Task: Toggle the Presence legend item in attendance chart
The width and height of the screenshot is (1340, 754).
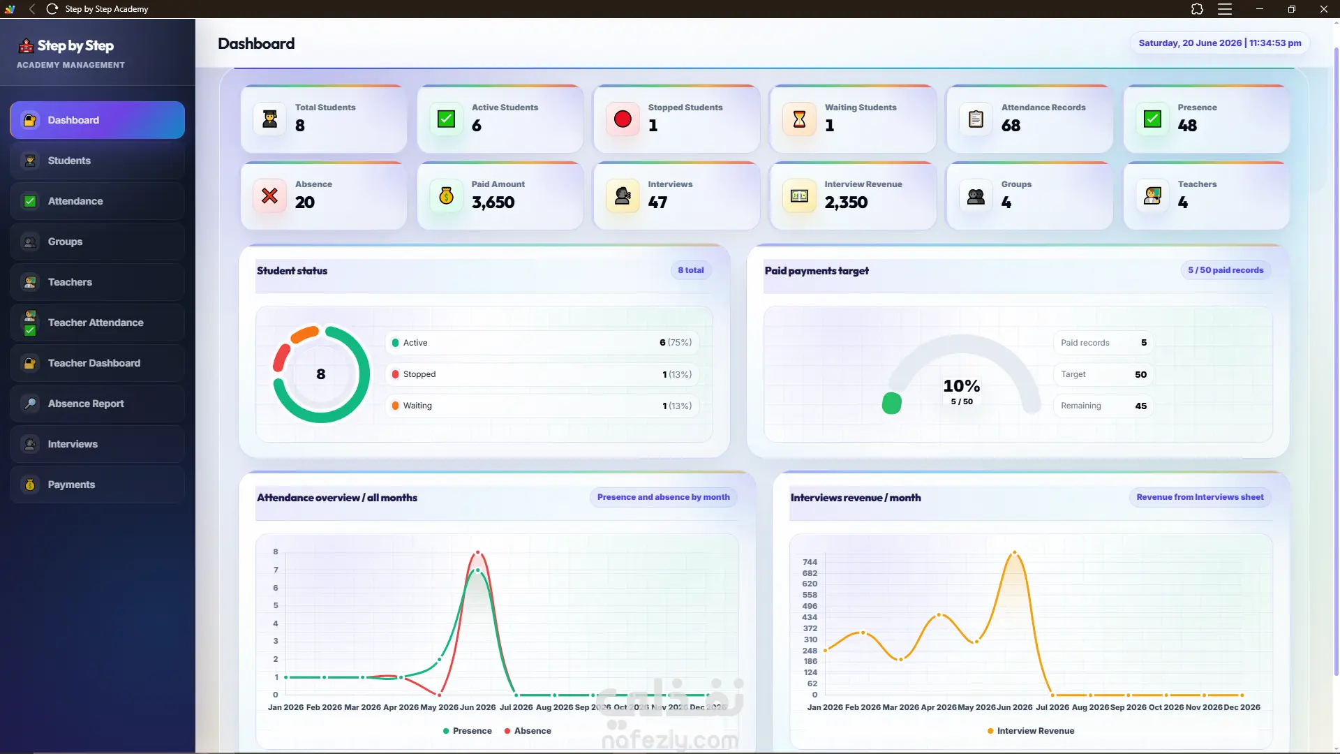Action: pos(467,731)
